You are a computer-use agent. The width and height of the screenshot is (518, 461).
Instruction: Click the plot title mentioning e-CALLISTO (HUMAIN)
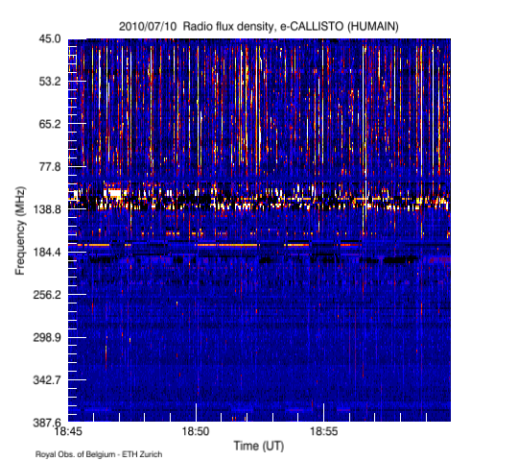click(x=259, y=26)
